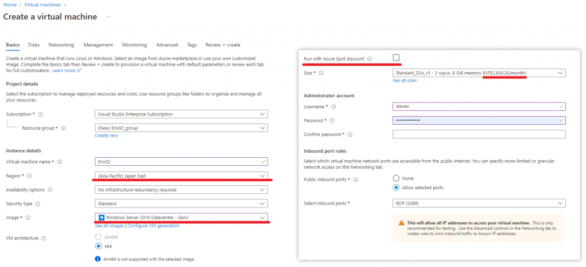
Task: Switch to the Advanced tab
Action: (x=167, y=45)
